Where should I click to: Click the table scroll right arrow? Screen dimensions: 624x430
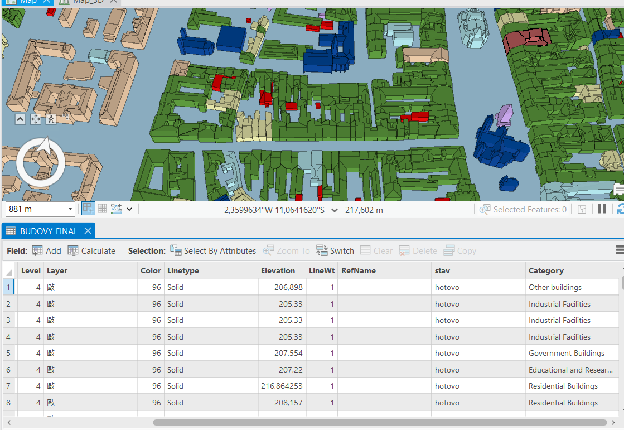coord(613,422)
